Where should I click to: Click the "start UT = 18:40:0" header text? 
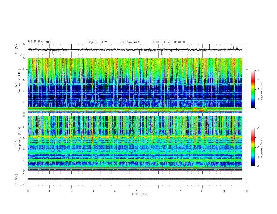[169, 42]
